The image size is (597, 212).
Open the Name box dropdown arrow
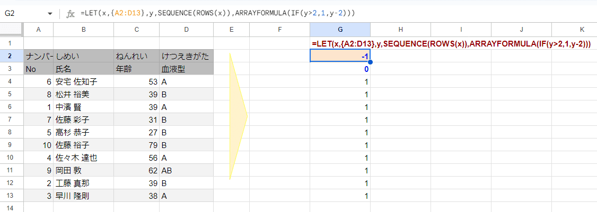tap(50, 14)
